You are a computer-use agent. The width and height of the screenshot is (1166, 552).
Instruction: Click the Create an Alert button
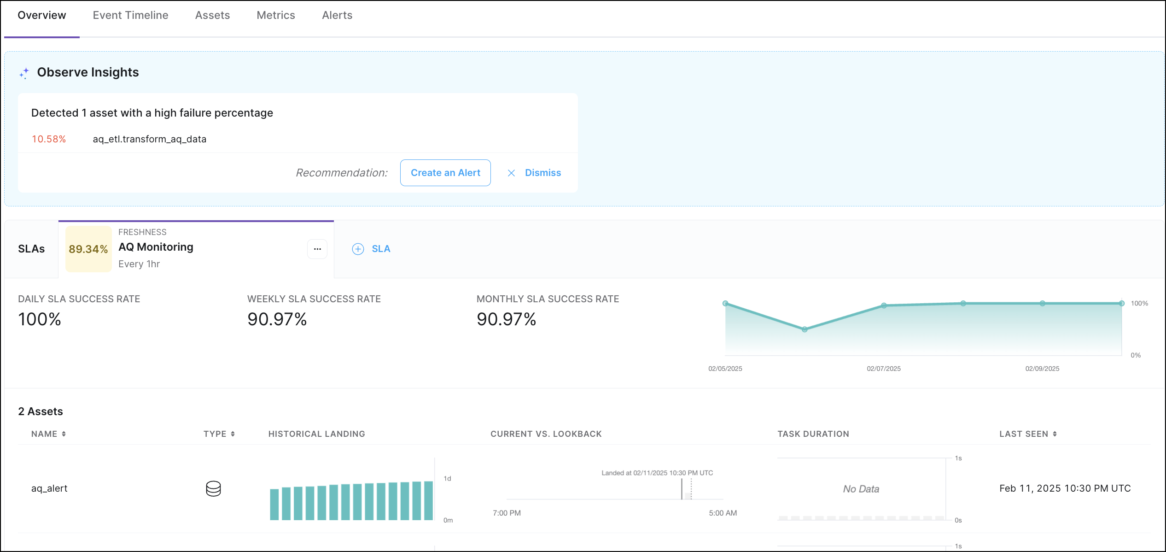[445, 173]
